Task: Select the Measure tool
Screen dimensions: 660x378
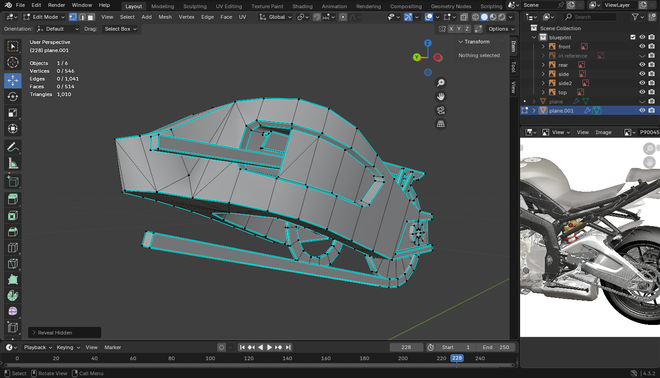Action: 13,163
